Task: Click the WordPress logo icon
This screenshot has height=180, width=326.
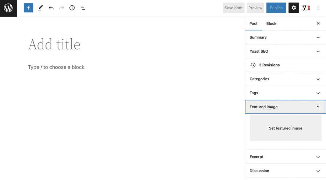Action: coord(8,8)
